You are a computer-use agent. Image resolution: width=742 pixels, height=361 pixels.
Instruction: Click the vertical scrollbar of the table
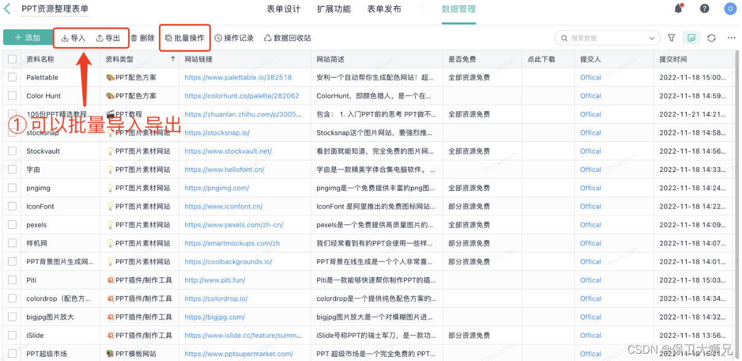pyautogui.click(x=736, y=205)
